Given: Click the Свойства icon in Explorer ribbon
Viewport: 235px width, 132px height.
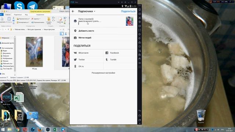Looking at the screenshot, I should pyautogui.click(x=60, y=19).
